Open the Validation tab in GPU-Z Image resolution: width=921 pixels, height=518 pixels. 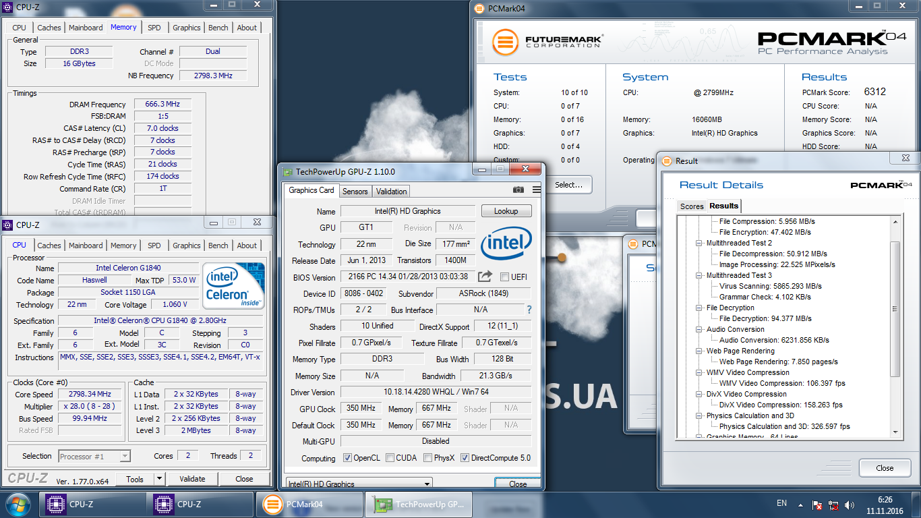(392, 192)
